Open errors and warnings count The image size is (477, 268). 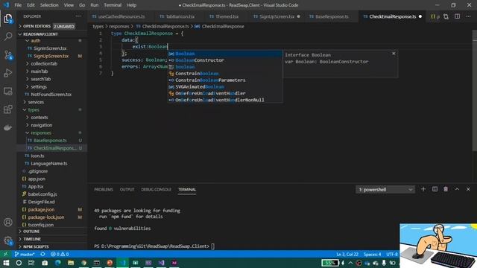pyautogui.click(x=60, y=254)
